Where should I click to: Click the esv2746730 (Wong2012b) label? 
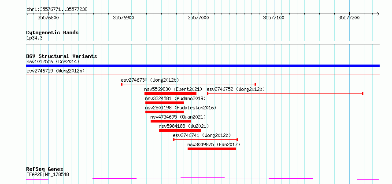pos(150,80)
